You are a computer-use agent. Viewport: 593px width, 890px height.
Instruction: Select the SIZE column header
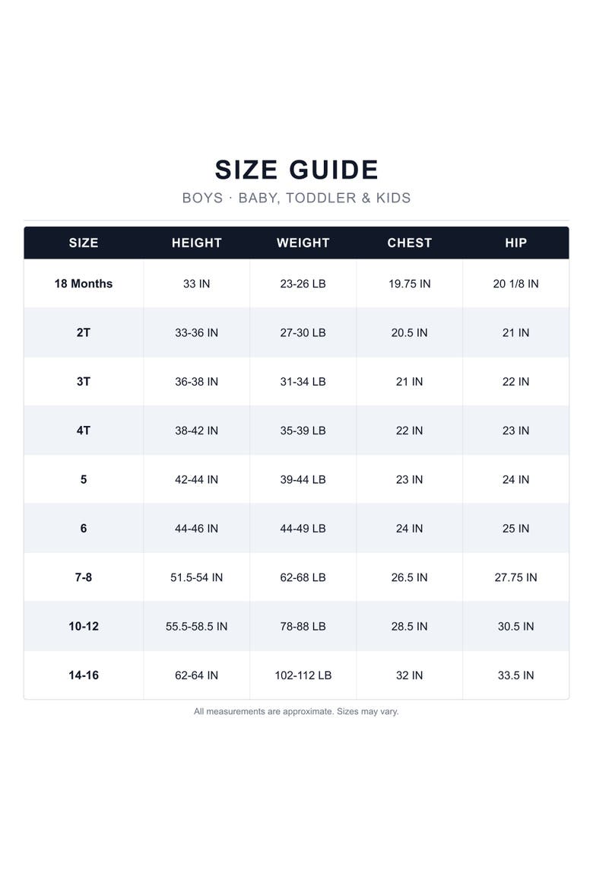84,243
